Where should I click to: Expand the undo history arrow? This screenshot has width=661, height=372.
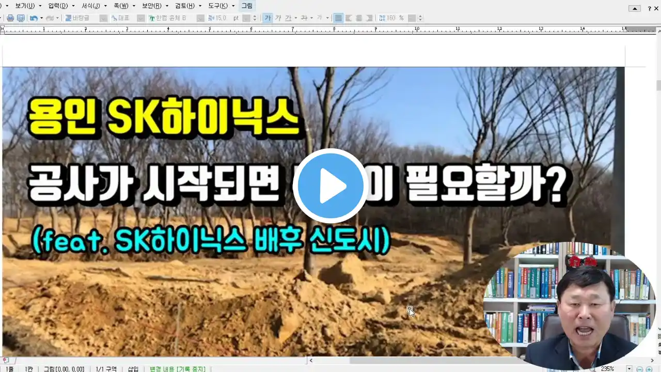(x=41, y=18)
